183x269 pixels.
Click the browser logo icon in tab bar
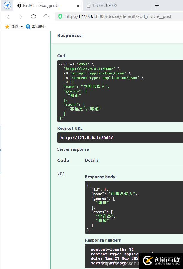click(7, 5)
